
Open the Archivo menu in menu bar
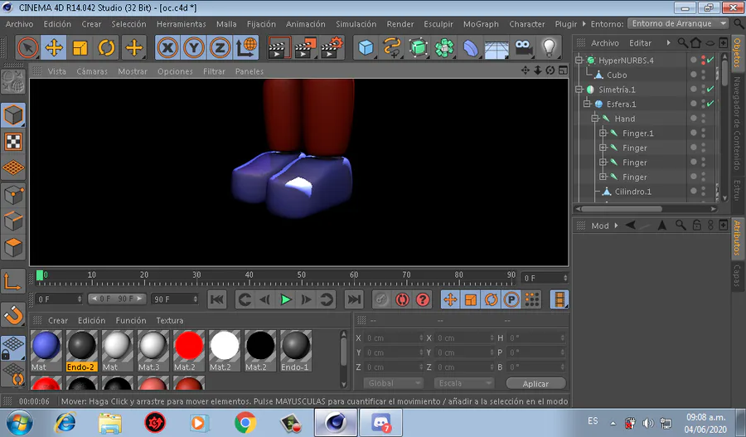(x=19, y=24)
